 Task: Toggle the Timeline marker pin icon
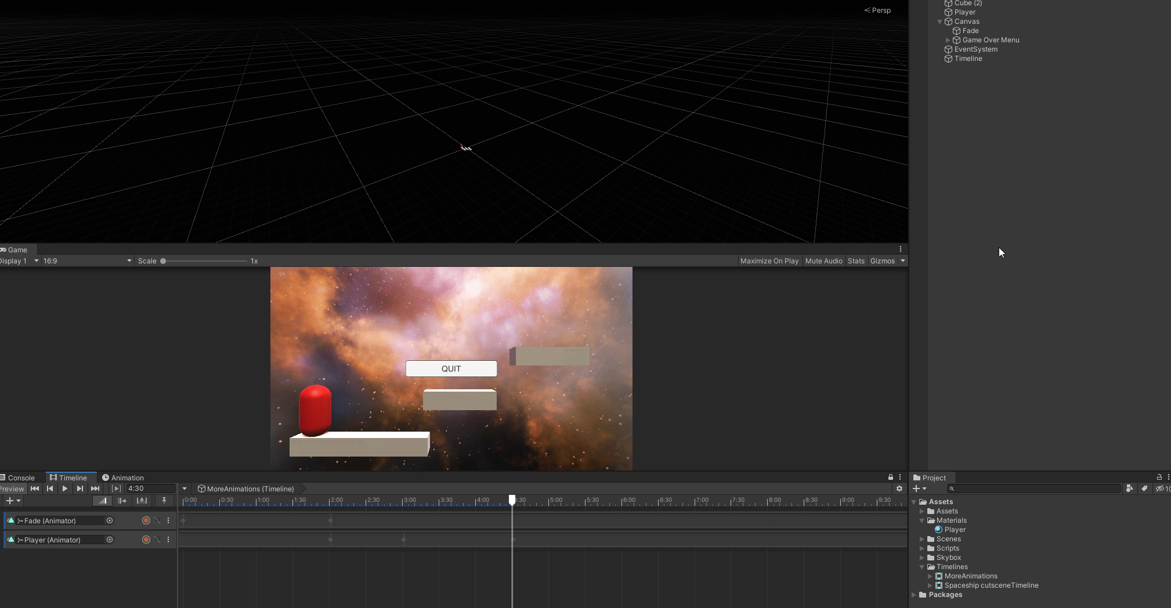(164, 501)
